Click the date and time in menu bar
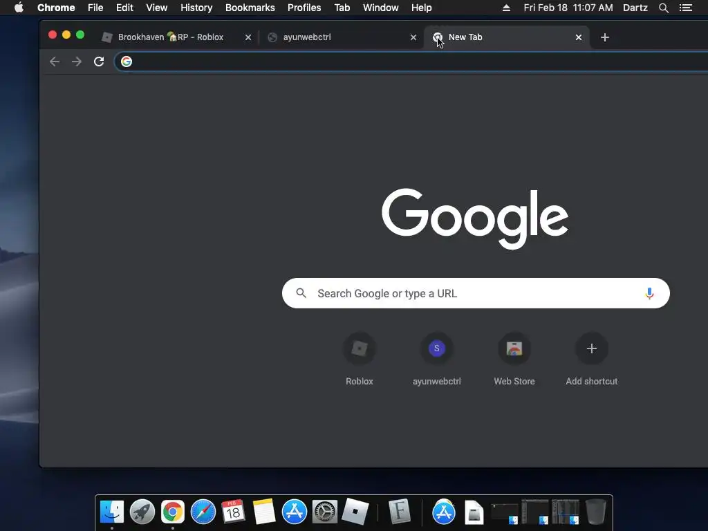Screen dimensions: 708x531 click(x=568, y=8)
